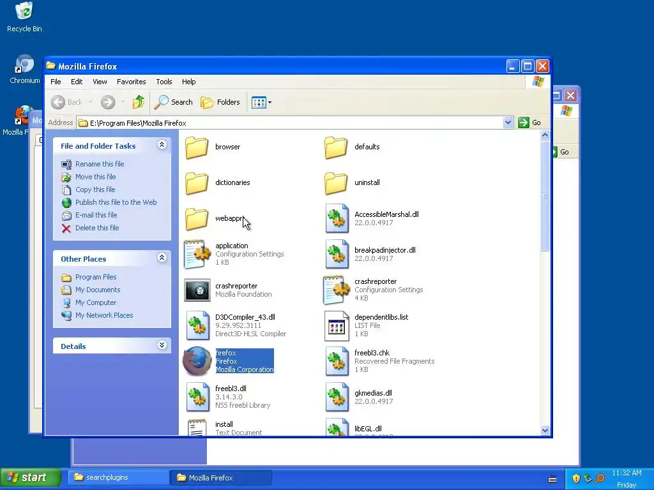Click the Forward navigation arrow

(x=107, y=102)
